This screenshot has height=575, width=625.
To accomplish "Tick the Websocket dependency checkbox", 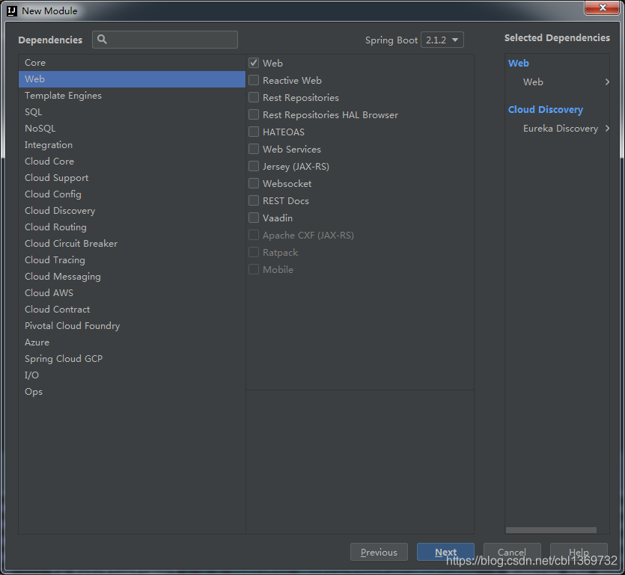I will point(254,184).
